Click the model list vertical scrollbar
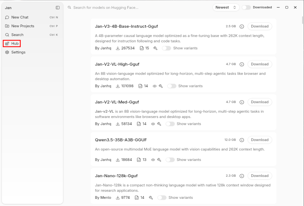304x206 pixels. (x=302, y=20)
